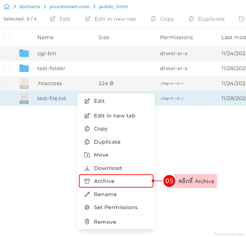
Task: Pick Move from the context menu
Action: pyautogui.click(x=101, y=155)
